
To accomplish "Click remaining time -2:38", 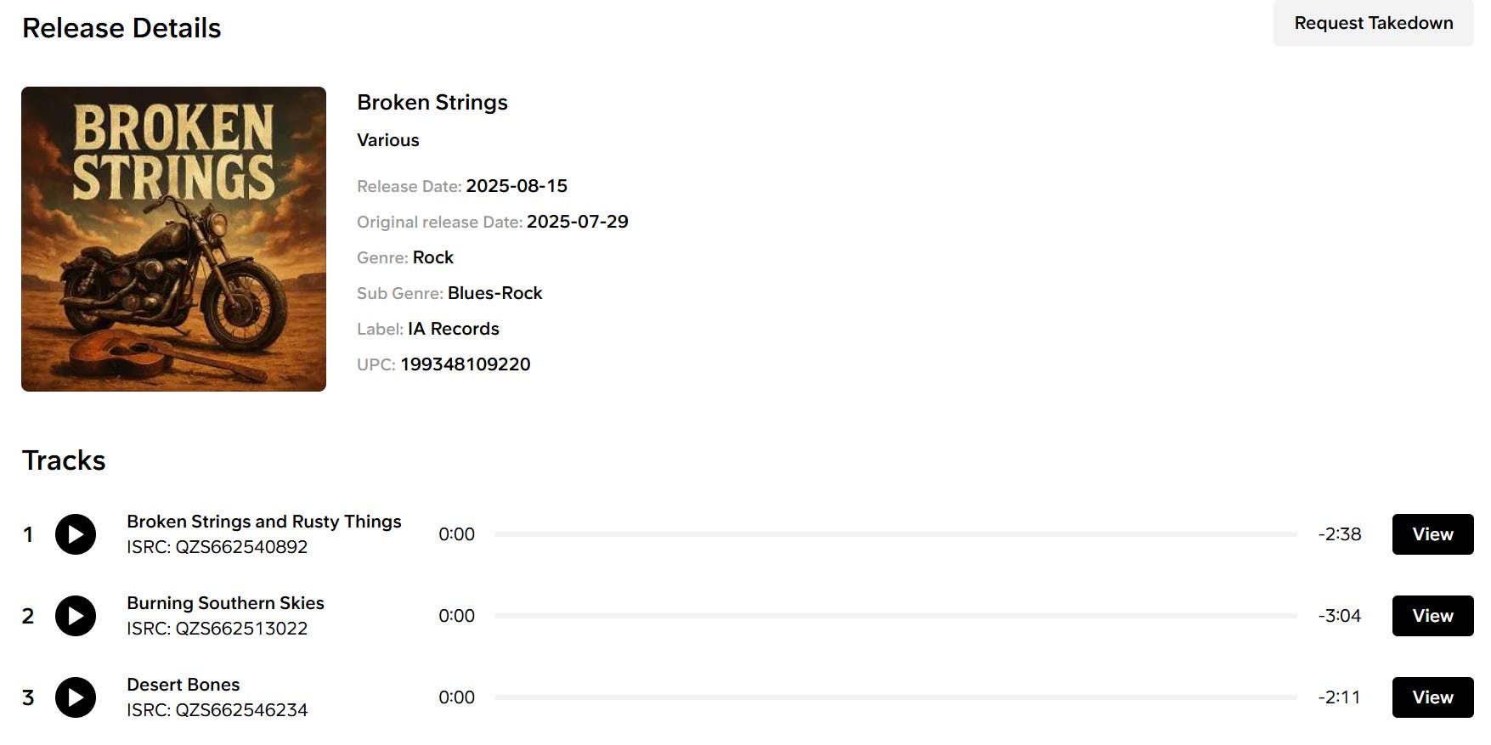I will [x=1340, y=534].
